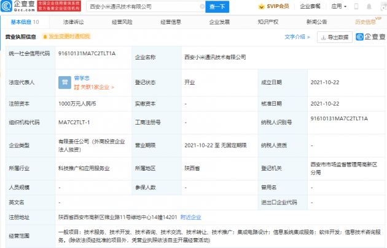
Task: Clear the search field with X icon
Action: coord(202,6)
